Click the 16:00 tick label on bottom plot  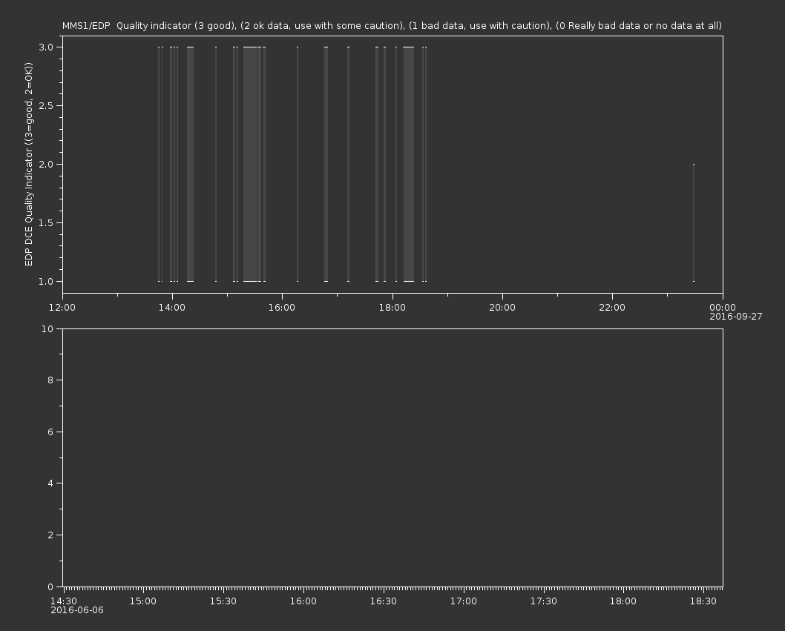(303, 601)
